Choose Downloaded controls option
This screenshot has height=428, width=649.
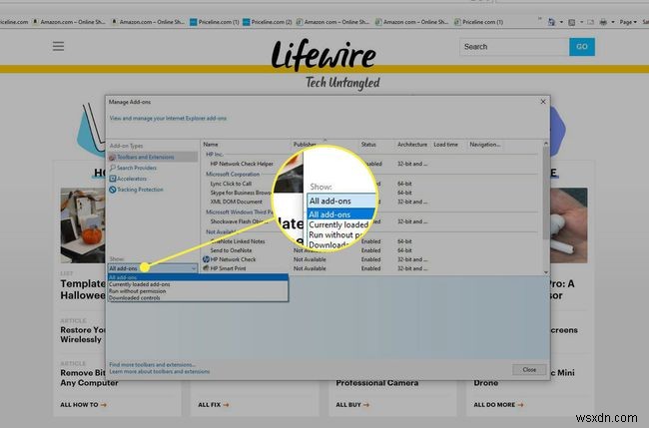click(x=198, y=297)
